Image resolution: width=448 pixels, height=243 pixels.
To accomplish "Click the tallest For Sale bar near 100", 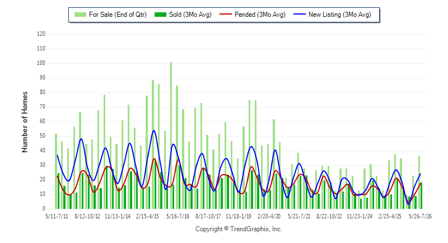I will 171,135.
